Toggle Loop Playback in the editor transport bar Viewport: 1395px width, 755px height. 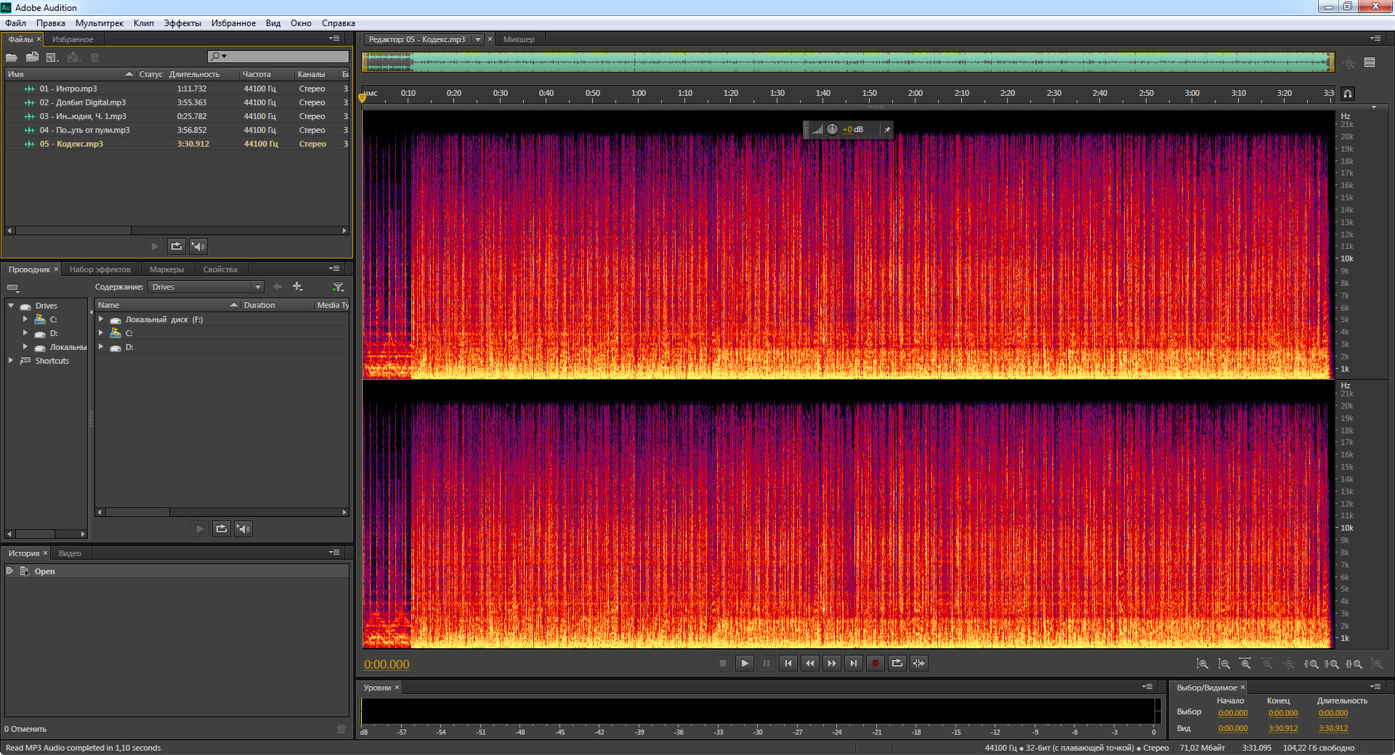(x=897, y=663)
